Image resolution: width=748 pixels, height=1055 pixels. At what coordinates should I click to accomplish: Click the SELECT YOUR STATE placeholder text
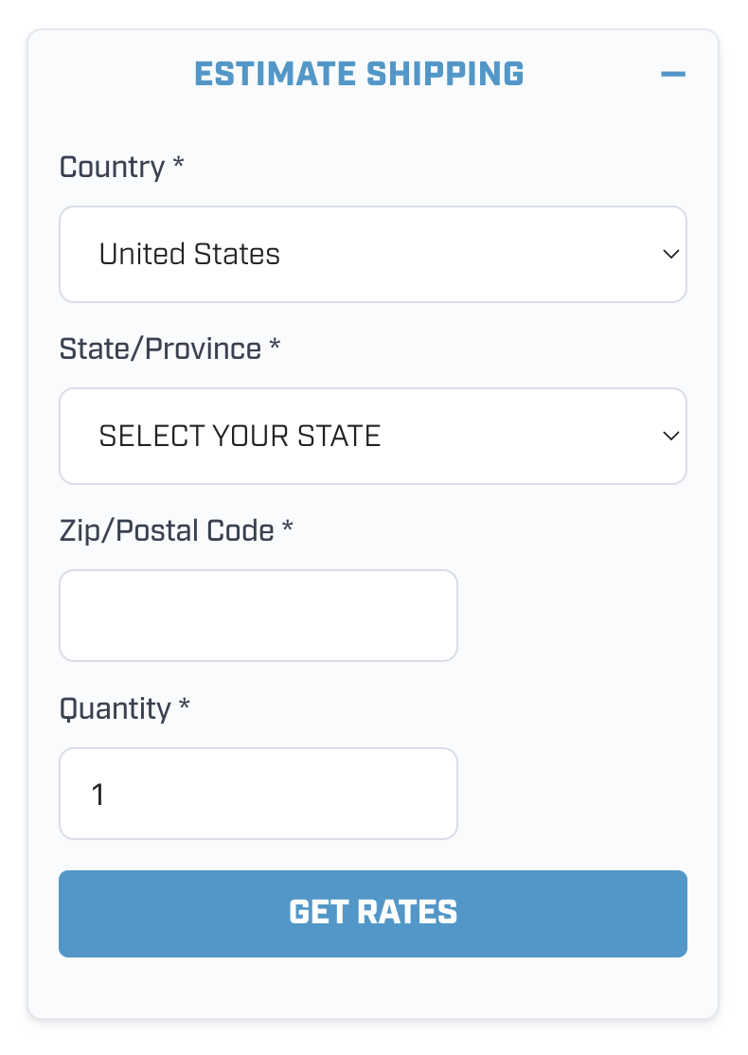tap(240, 437)
